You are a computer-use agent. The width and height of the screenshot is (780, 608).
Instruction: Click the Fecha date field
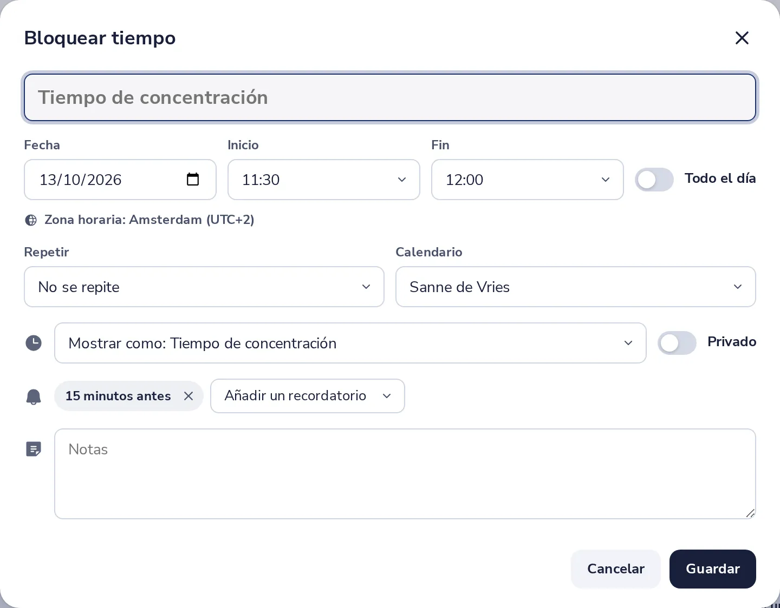pyautogui.click(x=120, y=180)
